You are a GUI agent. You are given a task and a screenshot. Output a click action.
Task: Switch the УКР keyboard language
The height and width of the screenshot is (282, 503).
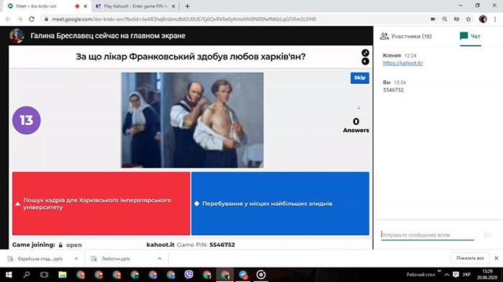click(466, 275)
